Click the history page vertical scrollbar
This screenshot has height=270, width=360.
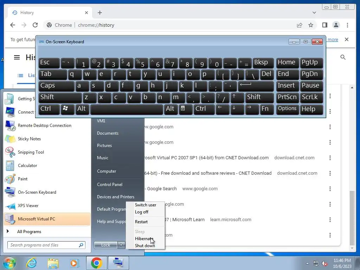pyautogui.click(x=352, y=218)
